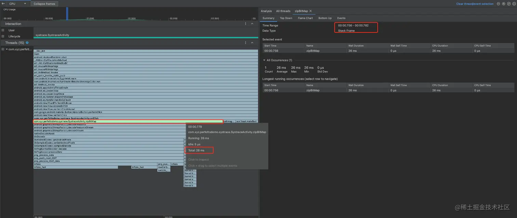The width and height of the screenshot is (517, 218).
Task: Close the zipBitMap tab
Action: tap(310, 11)
